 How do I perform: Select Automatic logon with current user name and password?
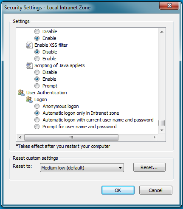coord(94,120)
